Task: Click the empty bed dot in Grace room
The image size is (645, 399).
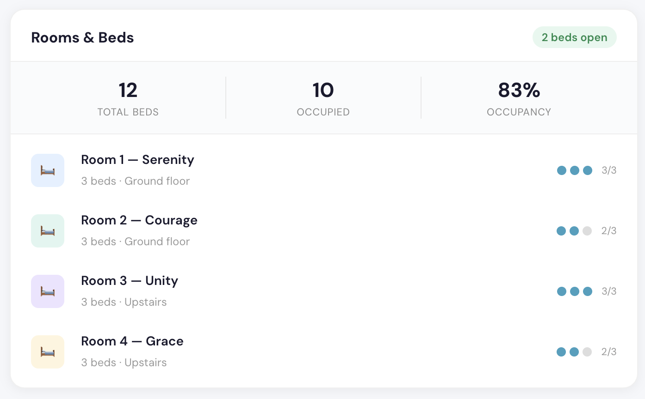Action: tap(587, 352)
